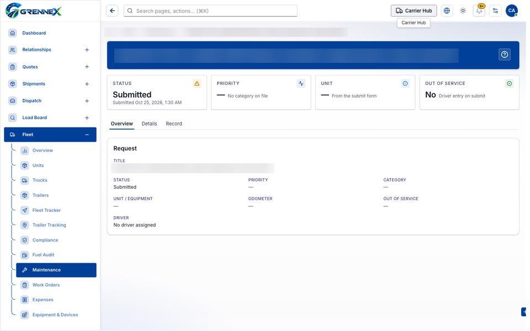530x331 pixels.
Task: Open the settings sliders icon
Action: (x=495, y=11)
